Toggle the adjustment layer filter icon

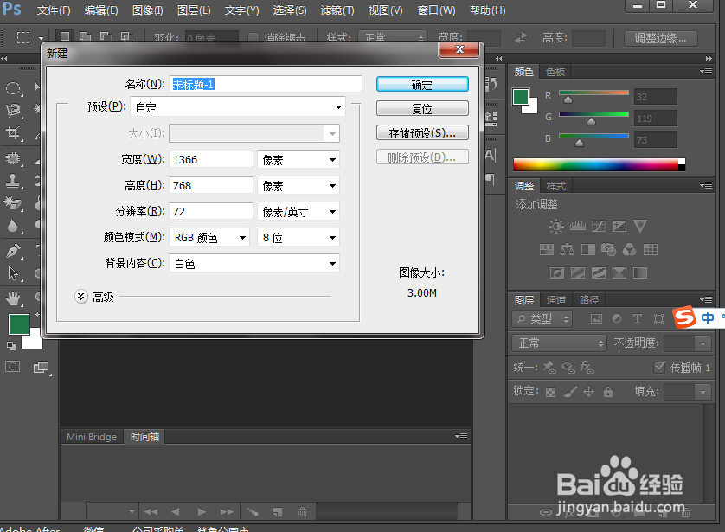click(617, 318)
